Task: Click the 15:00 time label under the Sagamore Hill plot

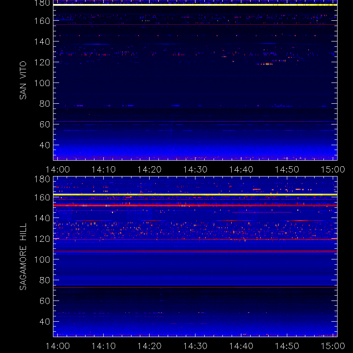Action: pyautogui.click(x=333, y=346)
